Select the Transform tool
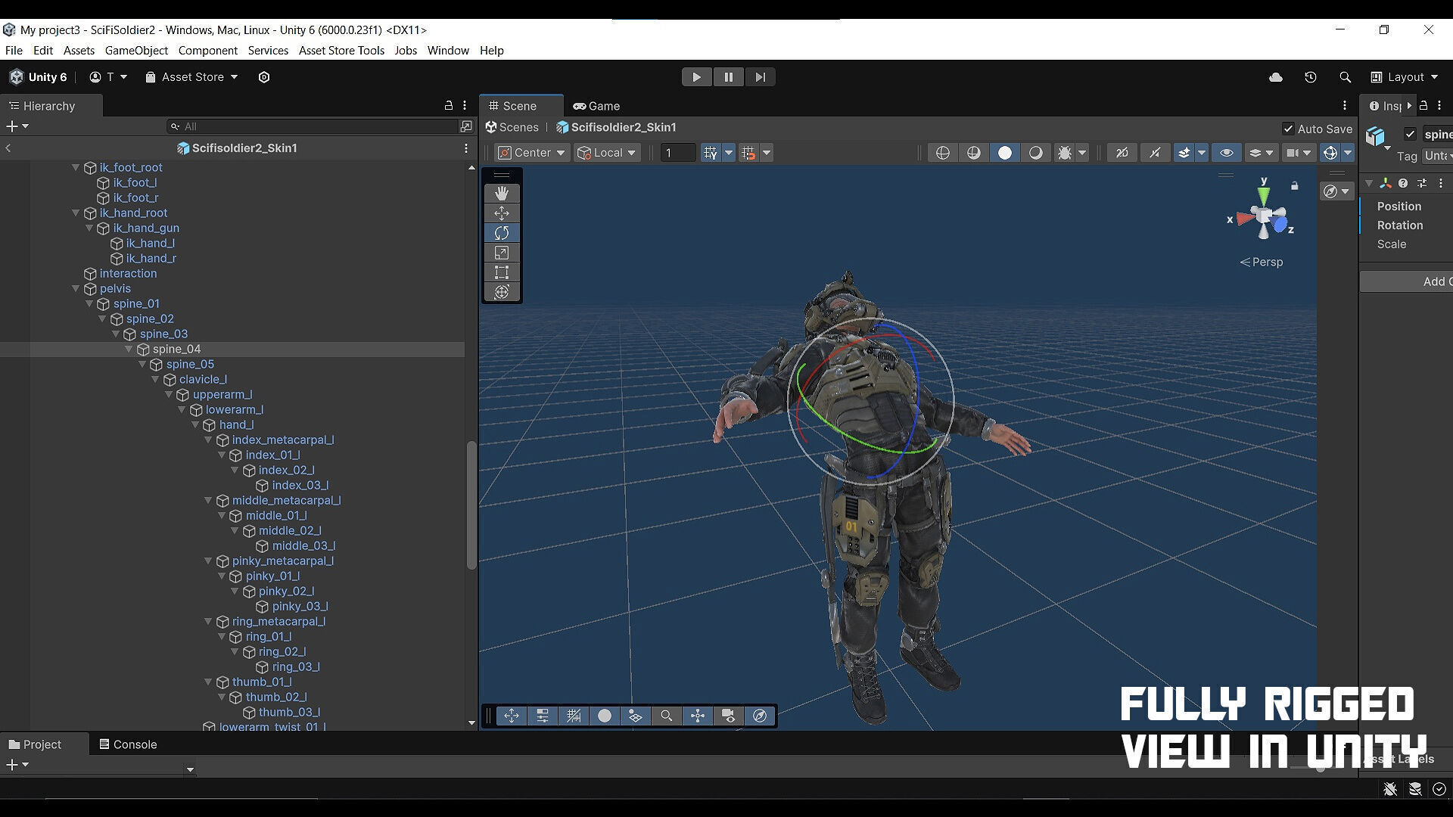 (502, 292)
